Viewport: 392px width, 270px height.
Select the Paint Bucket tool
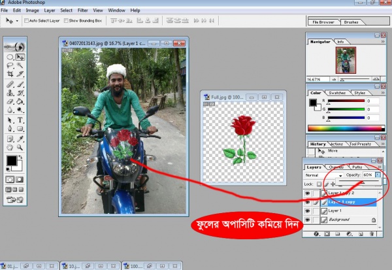coord(20,101)
